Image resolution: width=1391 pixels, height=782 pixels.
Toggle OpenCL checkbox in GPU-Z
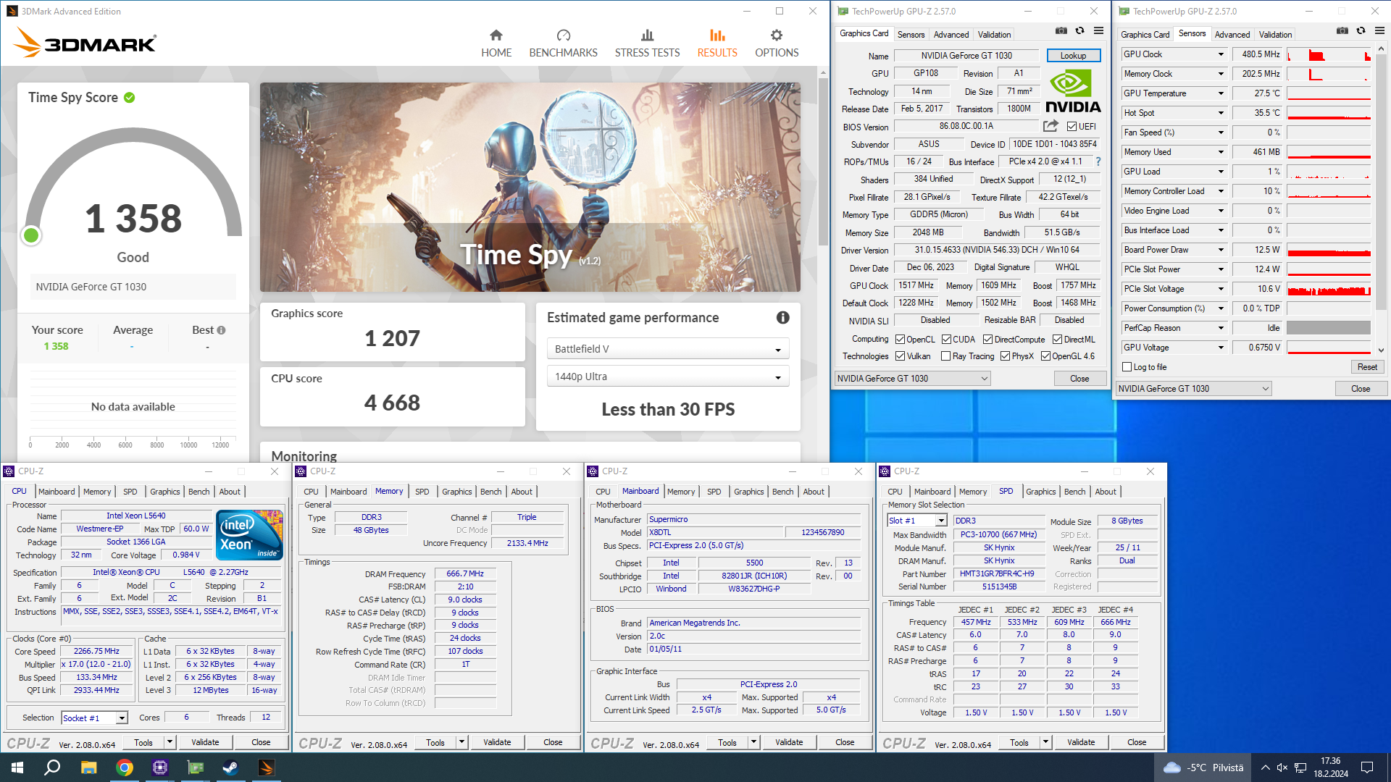tap(900, 340)
